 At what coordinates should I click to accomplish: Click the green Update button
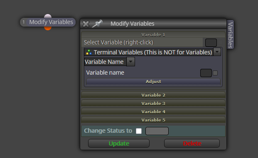[x=119, y=143]
